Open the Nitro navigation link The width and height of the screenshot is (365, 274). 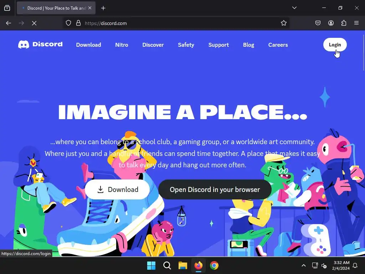(x=122, y=45)
